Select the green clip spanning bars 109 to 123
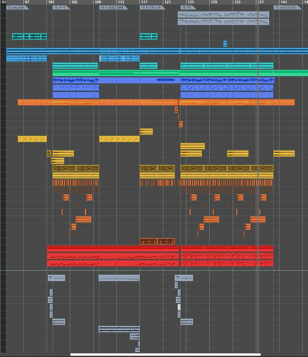The image size is (308, 357). 139,73
